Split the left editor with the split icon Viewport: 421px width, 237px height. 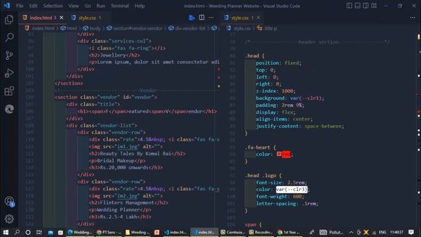coord(201,18)
